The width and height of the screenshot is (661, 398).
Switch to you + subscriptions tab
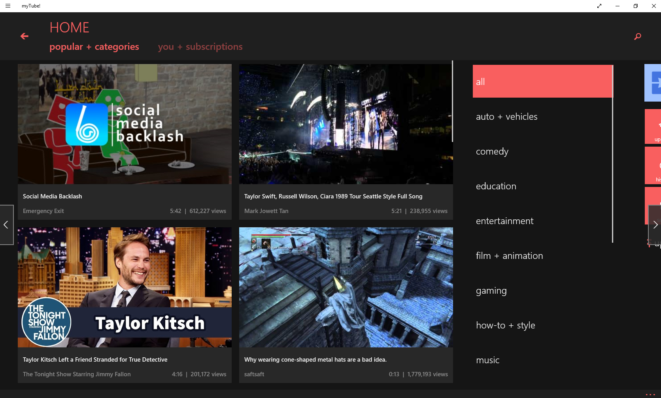[200, 47]
